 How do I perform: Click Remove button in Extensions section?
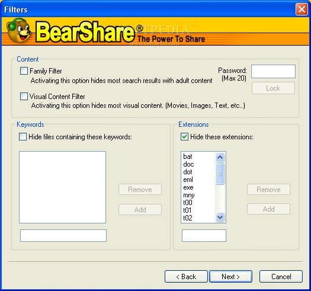[x=268, y=190]
